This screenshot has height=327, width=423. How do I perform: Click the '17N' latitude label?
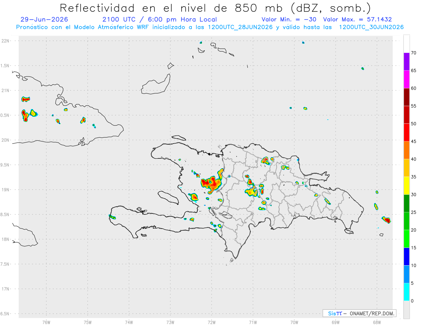(x=6, y=289)
